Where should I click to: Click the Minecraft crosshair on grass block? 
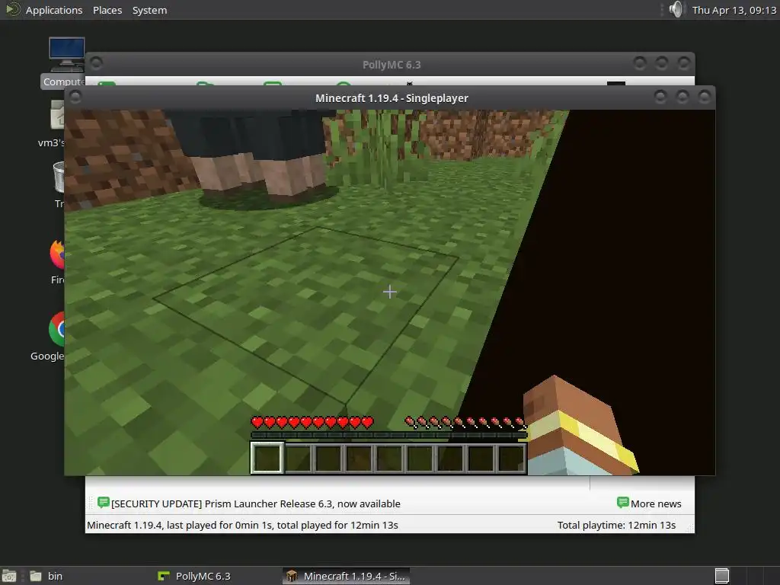pos(390,292)
